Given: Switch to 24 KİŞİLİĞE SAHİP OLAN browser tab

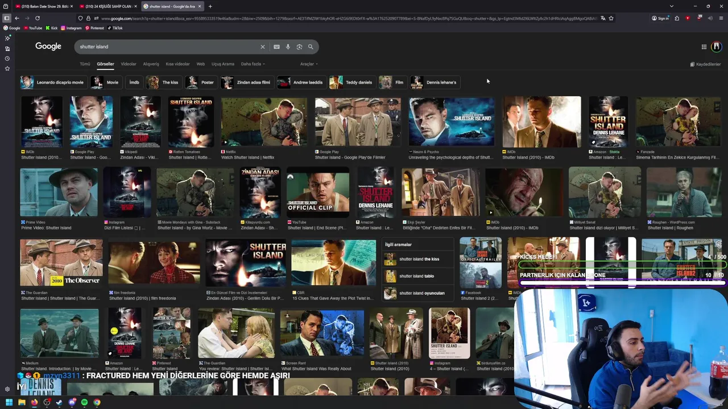Looking at the screenshot, I should [107, 6].
